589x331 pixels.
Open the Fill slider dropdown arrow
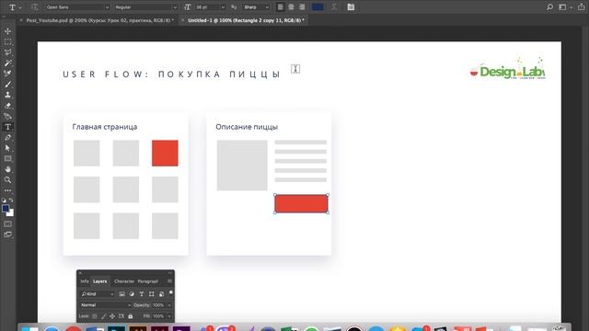coord(169,316)
